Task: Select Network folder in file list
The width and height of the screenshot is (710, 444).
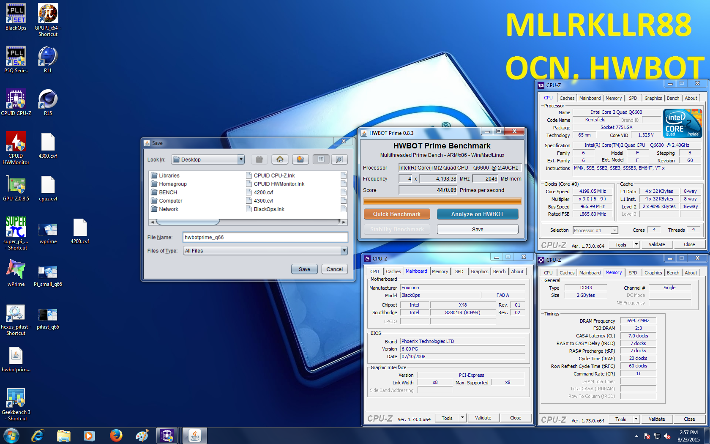Action: [x=165, y=209]
